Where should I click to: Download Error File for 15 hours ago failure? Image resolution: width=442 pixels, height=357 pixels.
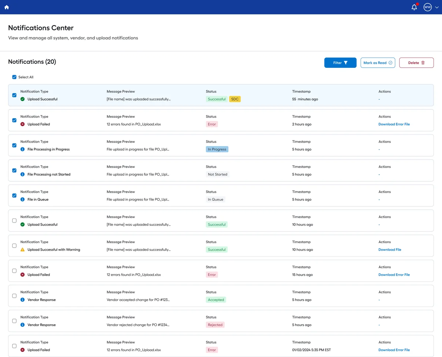point(394,274)
